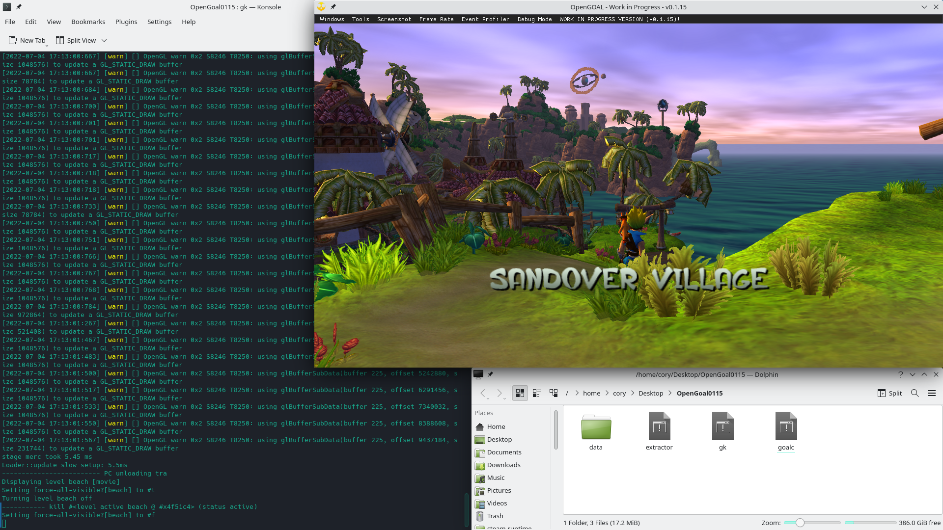
Task: Open Konsole Bookmarks menu
Action: (x=88, y=22)
